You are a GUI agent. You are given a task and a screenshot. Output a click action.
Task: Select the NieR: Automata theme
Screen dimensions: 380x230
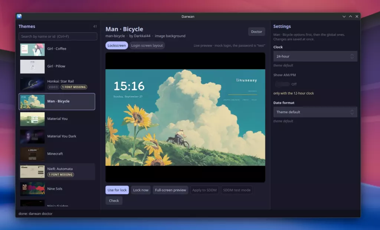57,171
